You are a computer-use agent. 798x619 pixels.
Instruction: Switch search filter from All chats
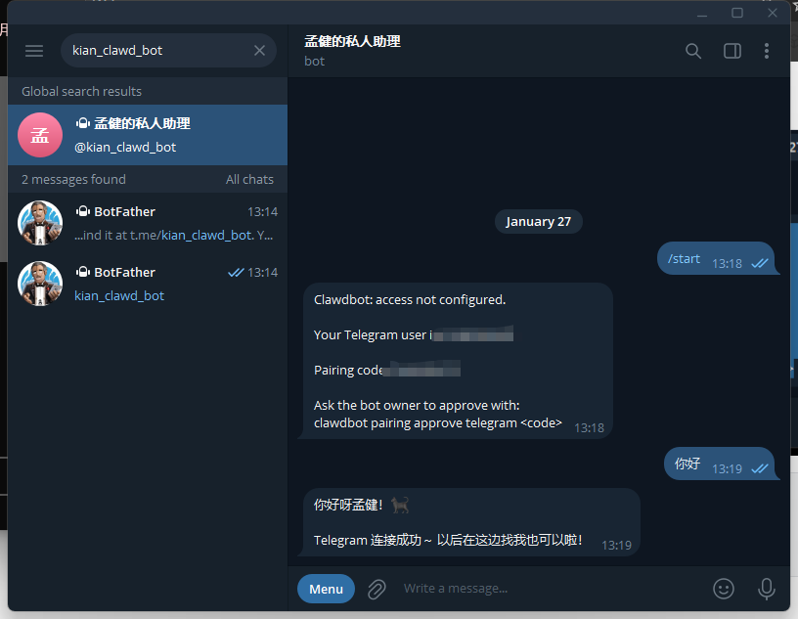249,179
